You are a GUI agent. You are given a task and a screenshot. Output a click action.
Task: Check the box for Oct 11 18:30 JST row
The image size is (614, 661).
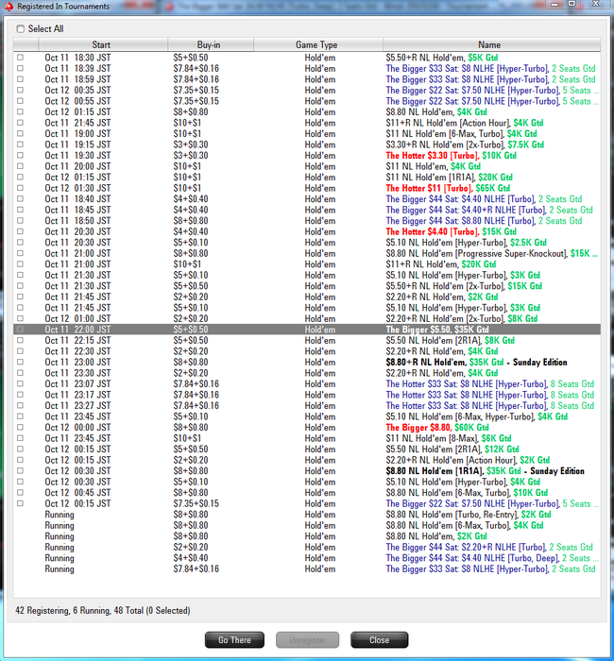coord(20,58)
